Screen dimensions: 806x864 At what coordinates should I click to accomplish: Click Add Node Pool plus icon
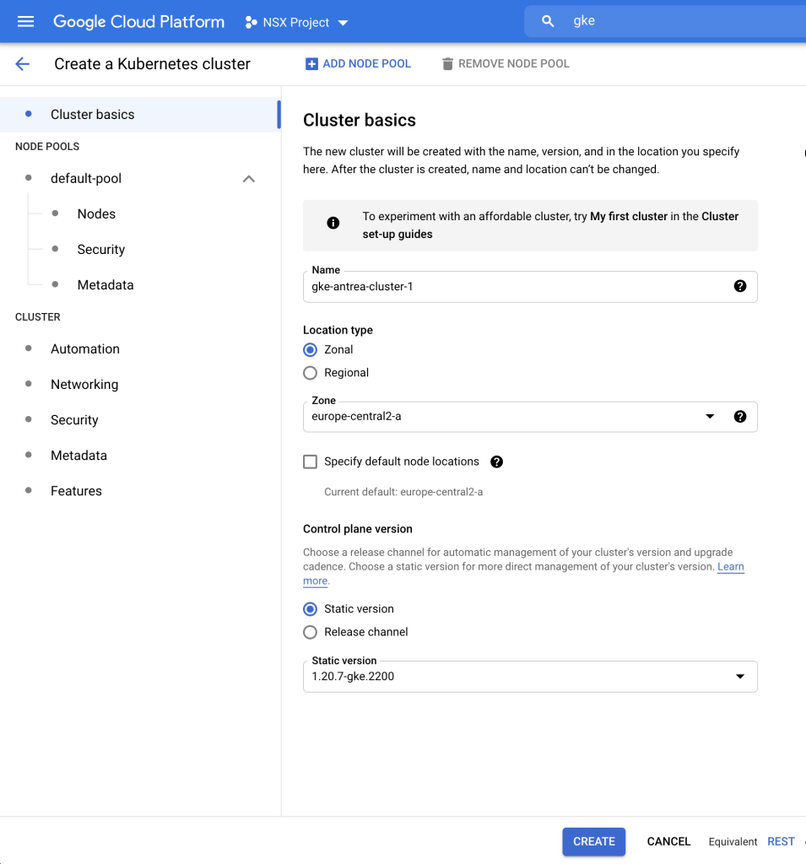311,64
